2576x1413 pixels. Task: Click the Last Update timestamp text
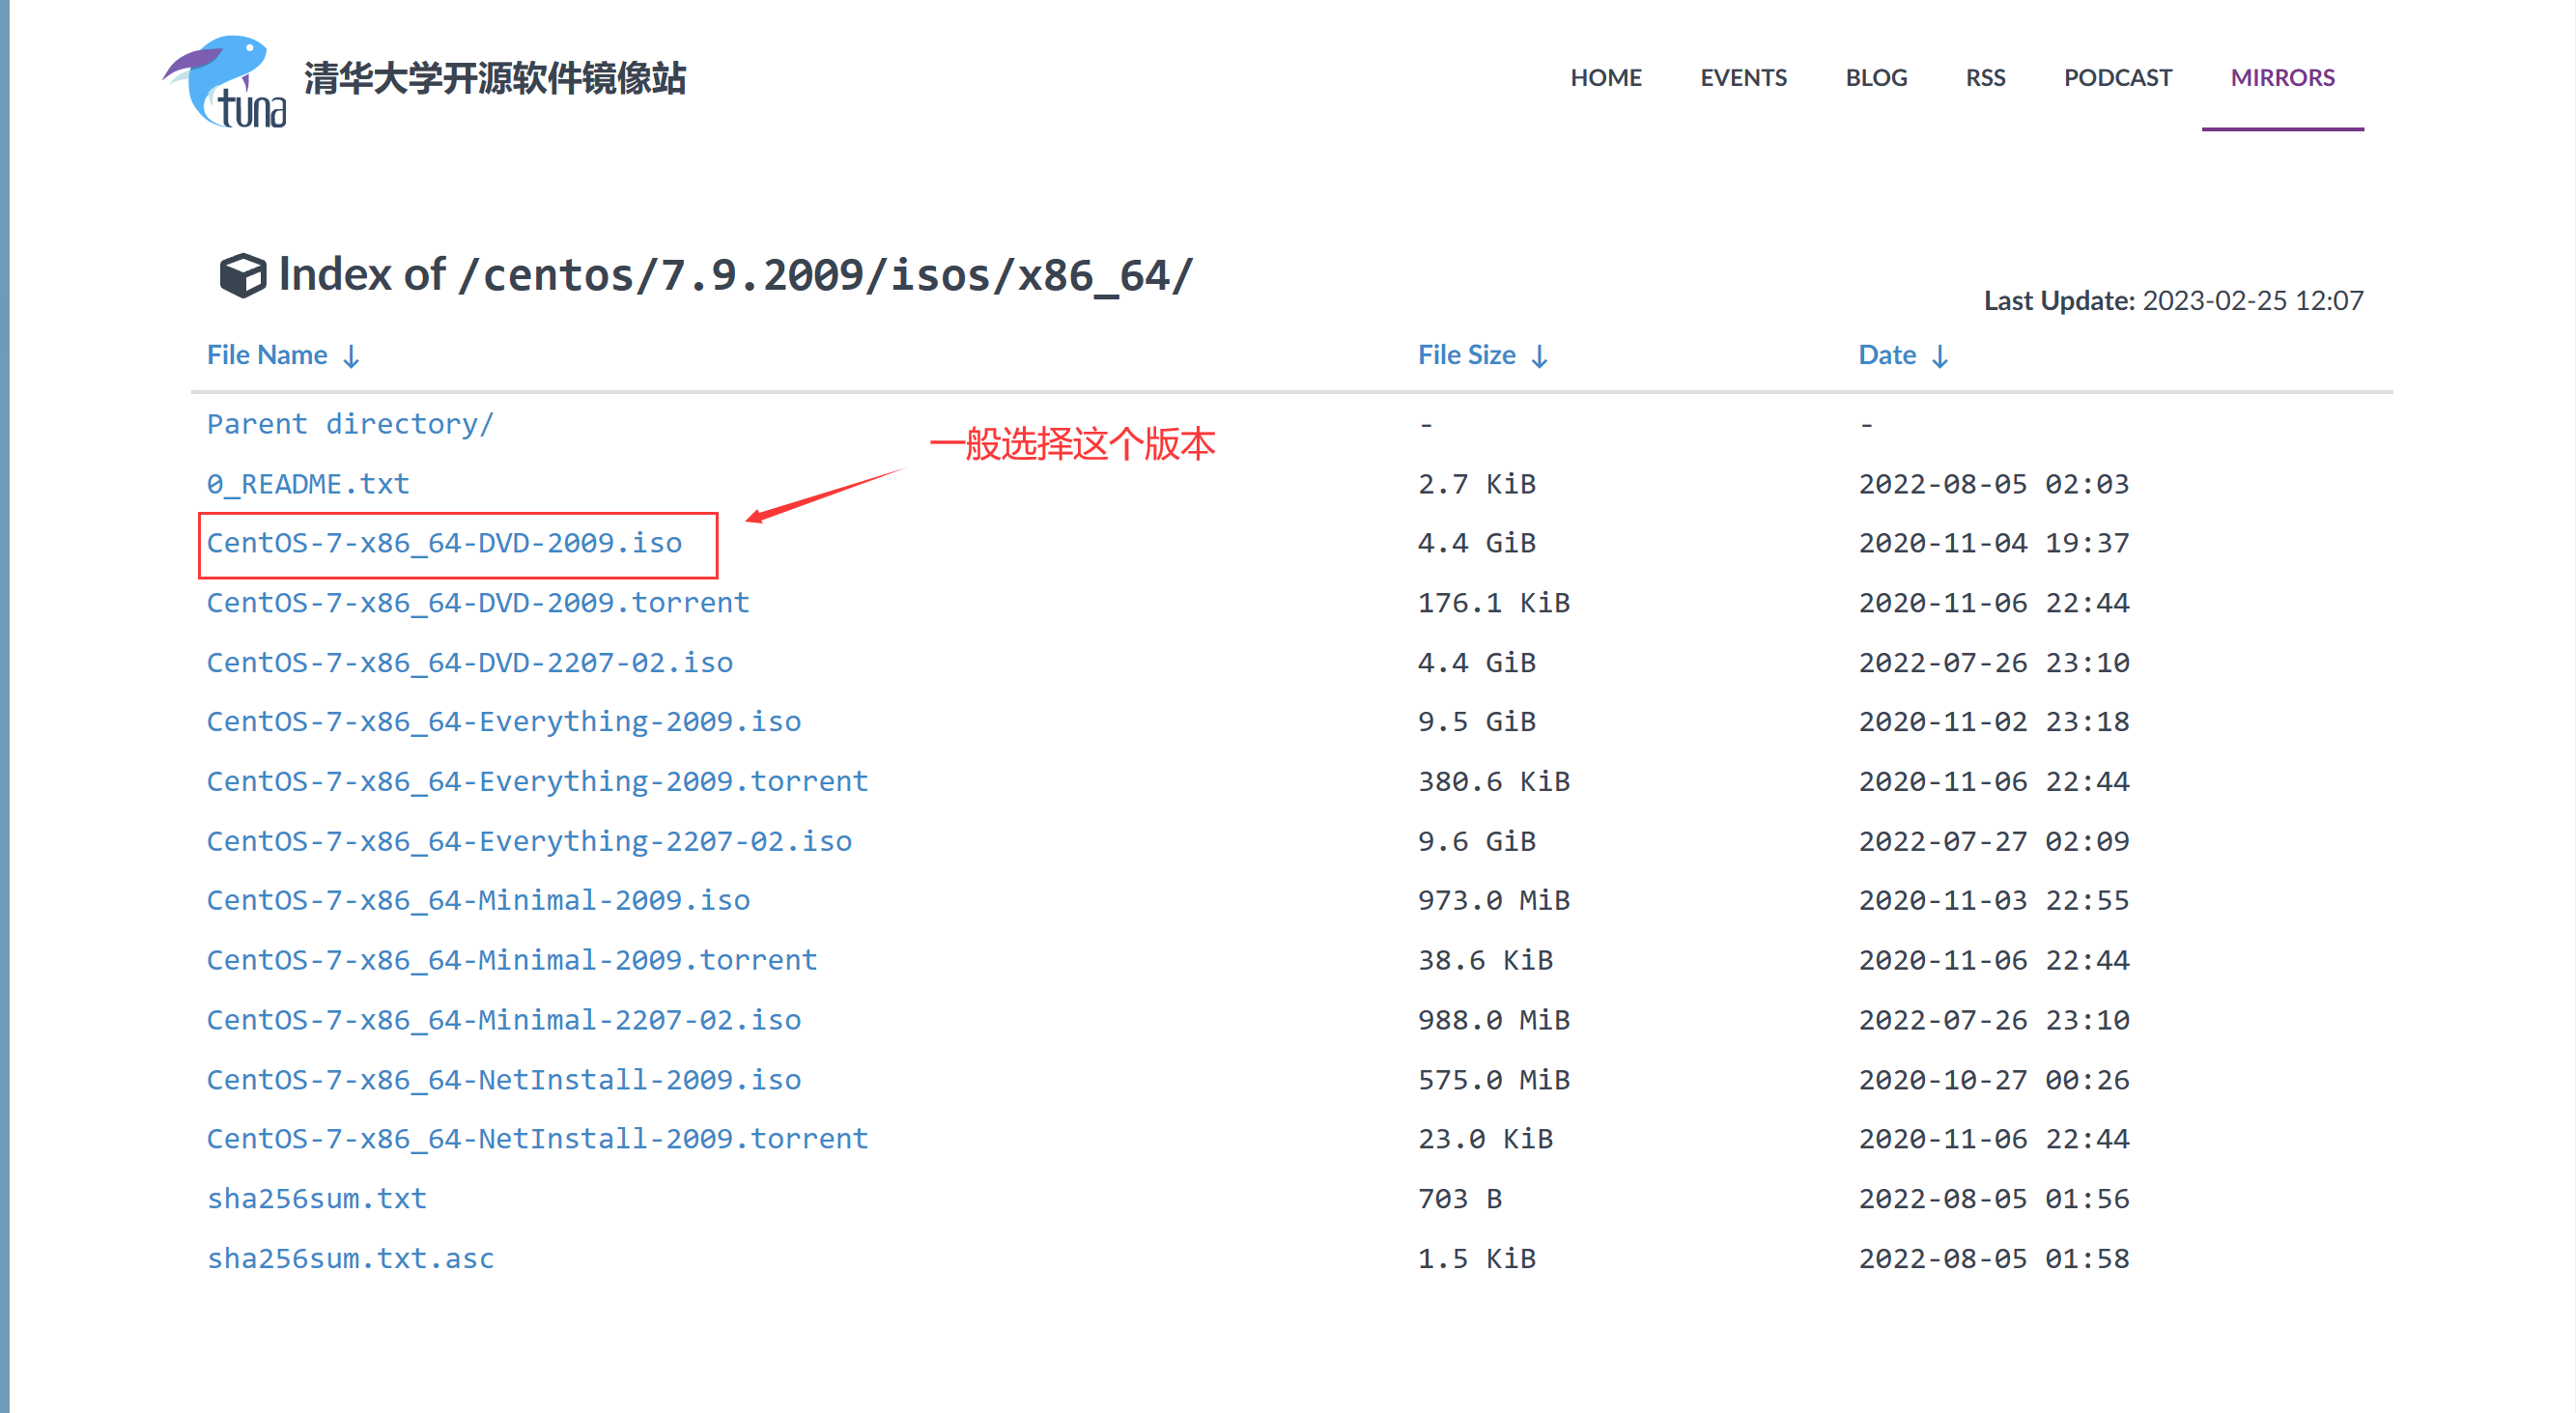pos(2173,301)
